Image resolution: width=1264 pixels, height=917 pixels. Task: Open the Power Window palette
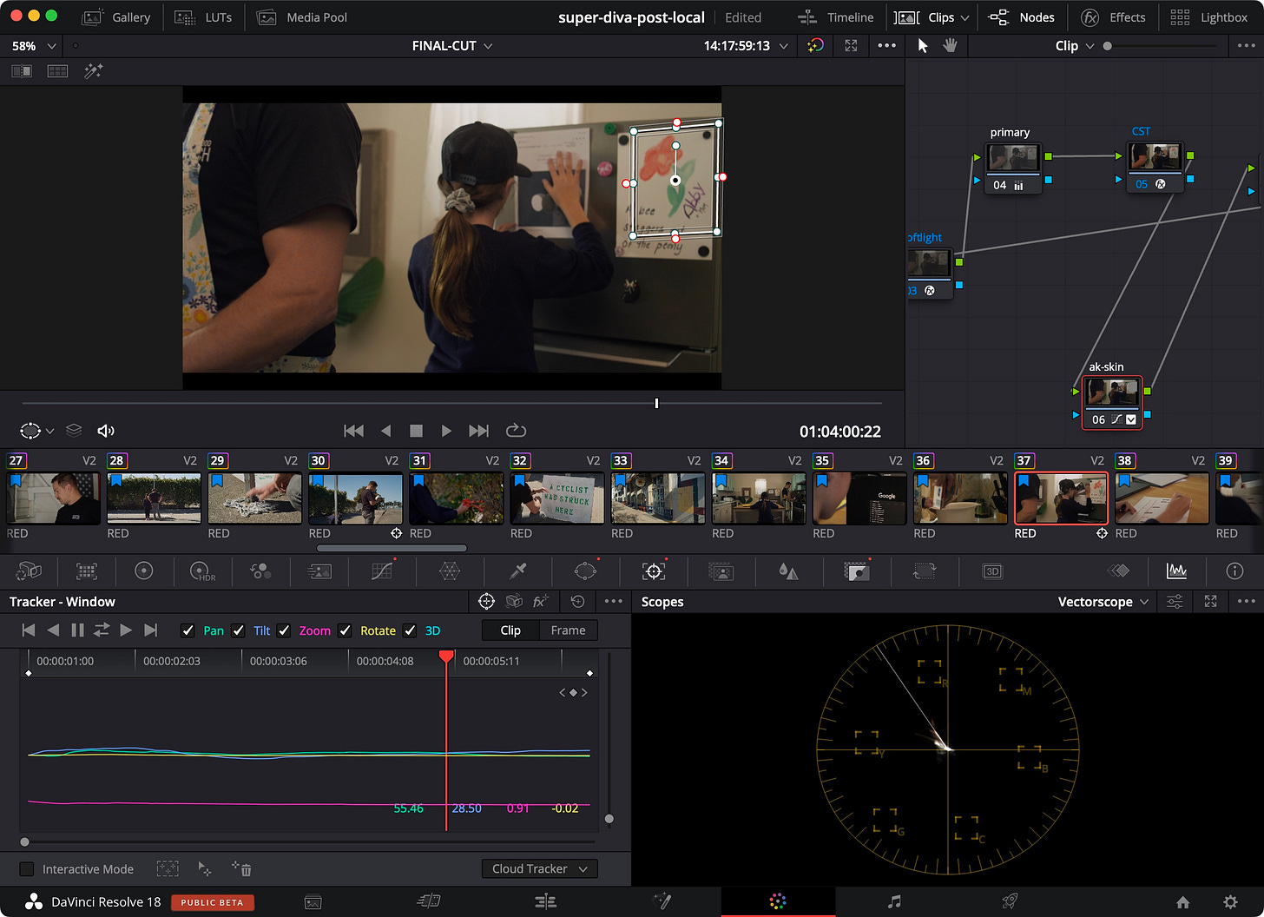(585, 571)
